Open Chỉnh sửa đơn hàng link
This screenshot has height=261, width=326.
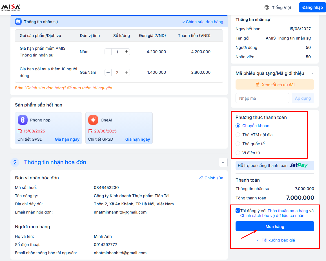202,22
